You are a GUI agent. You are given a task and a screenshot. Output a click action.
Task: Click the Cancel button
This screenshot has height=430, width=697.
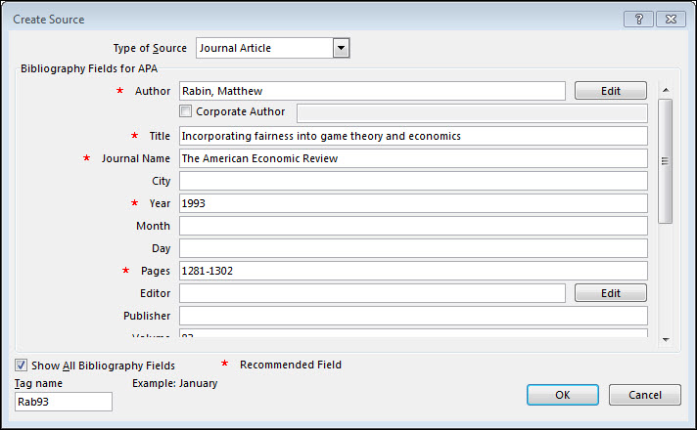645,395
